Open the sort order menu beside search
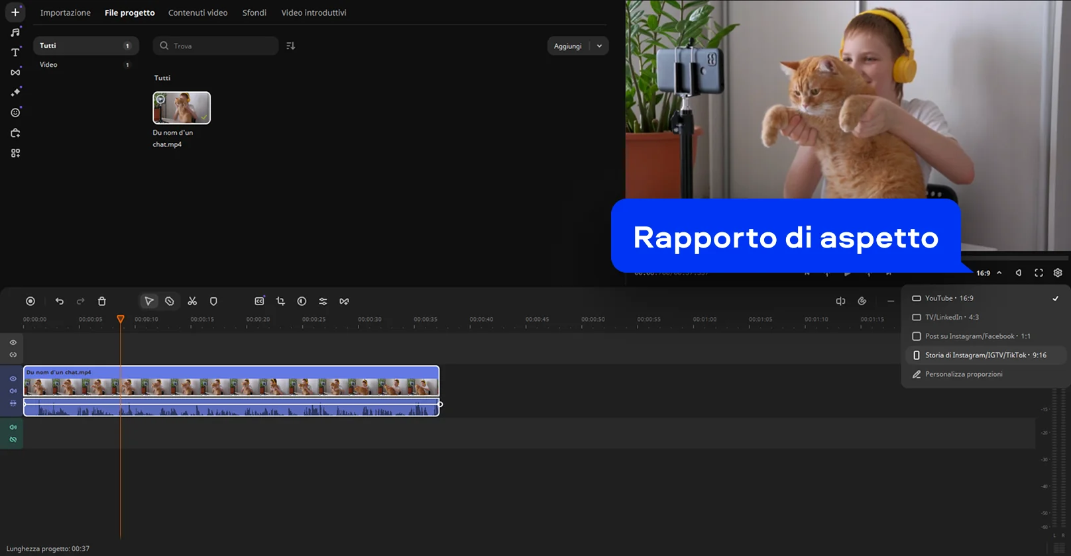1071x556 pixels. tap(290, 46)
